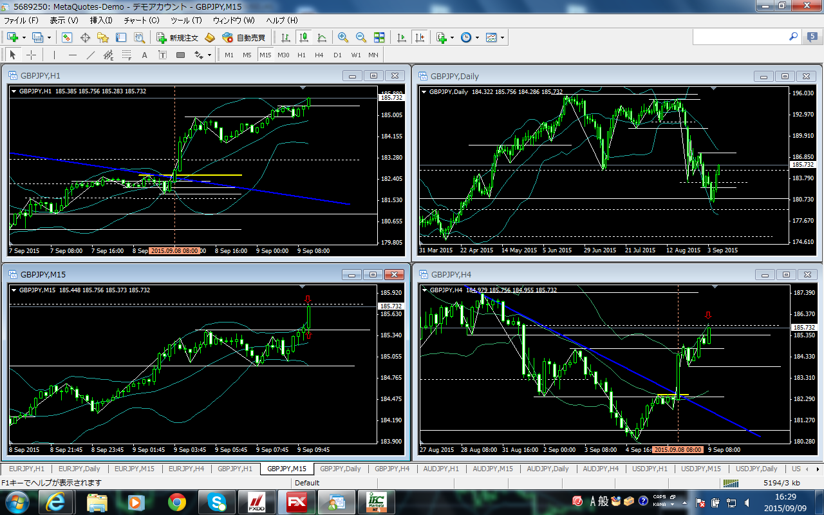
Task: Toggle the chart auto scroll button
Action: pyautogui.click(x=402, y=38)
